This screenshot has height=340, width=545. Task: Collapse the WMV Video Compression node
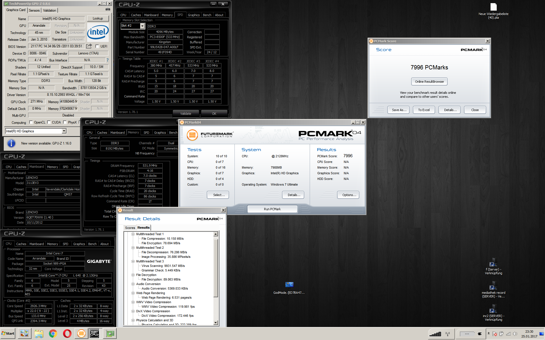(133, 302)
